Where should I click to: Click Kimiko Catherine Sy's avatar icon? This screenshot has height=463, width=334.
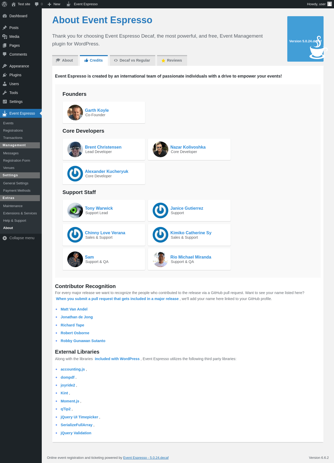pos(160,235)
